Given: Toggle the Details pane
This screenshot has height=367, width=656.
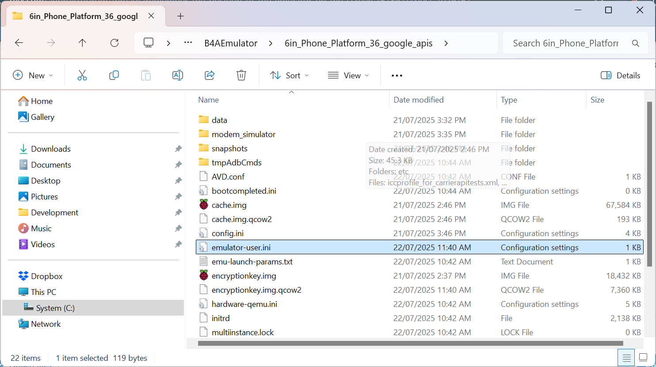Looking at the screenshot, I should pos(621,75).
